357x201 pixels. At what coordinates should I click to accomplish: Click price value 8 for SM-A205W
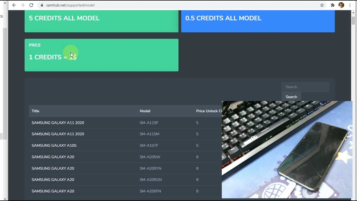[x=197, y=157]
